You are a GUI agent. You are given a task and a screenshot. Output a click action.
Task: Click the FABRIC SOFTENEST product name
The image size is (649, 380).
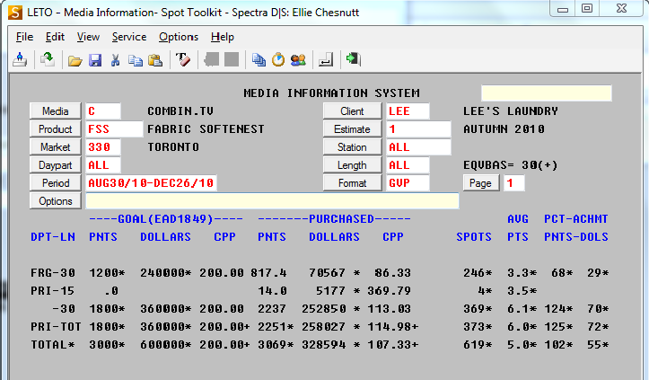coord(206,128)
